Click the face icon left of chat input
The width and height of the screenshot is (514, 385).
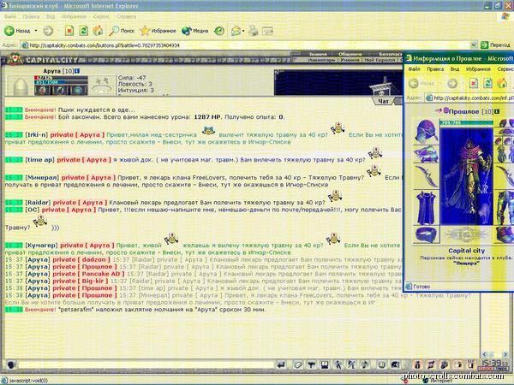click(11, 364)
